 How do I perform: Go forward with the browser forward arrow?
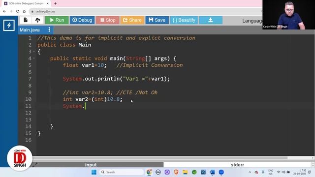[x=11, y=11]
